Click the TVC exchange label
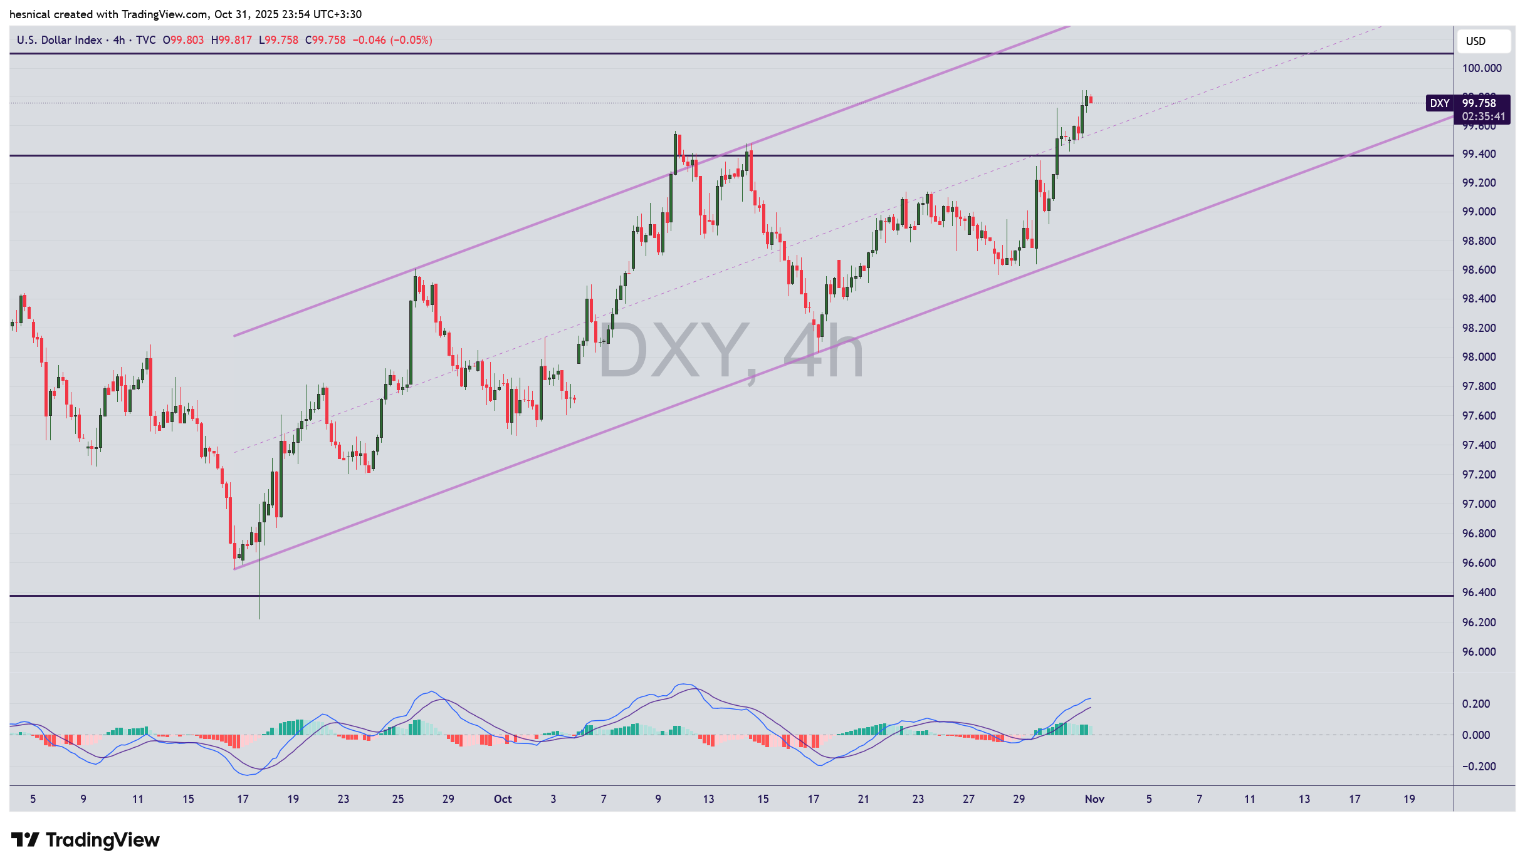1525x868 pixels. pos(145,40)
